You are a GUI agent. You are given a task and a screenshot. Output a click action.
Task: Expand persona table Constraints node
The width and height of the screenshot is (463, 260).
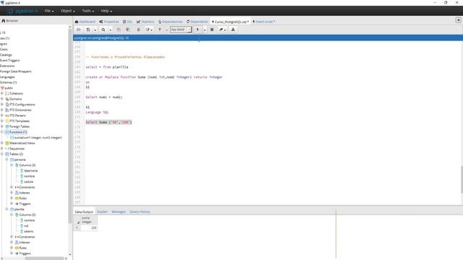pos(12,187)
